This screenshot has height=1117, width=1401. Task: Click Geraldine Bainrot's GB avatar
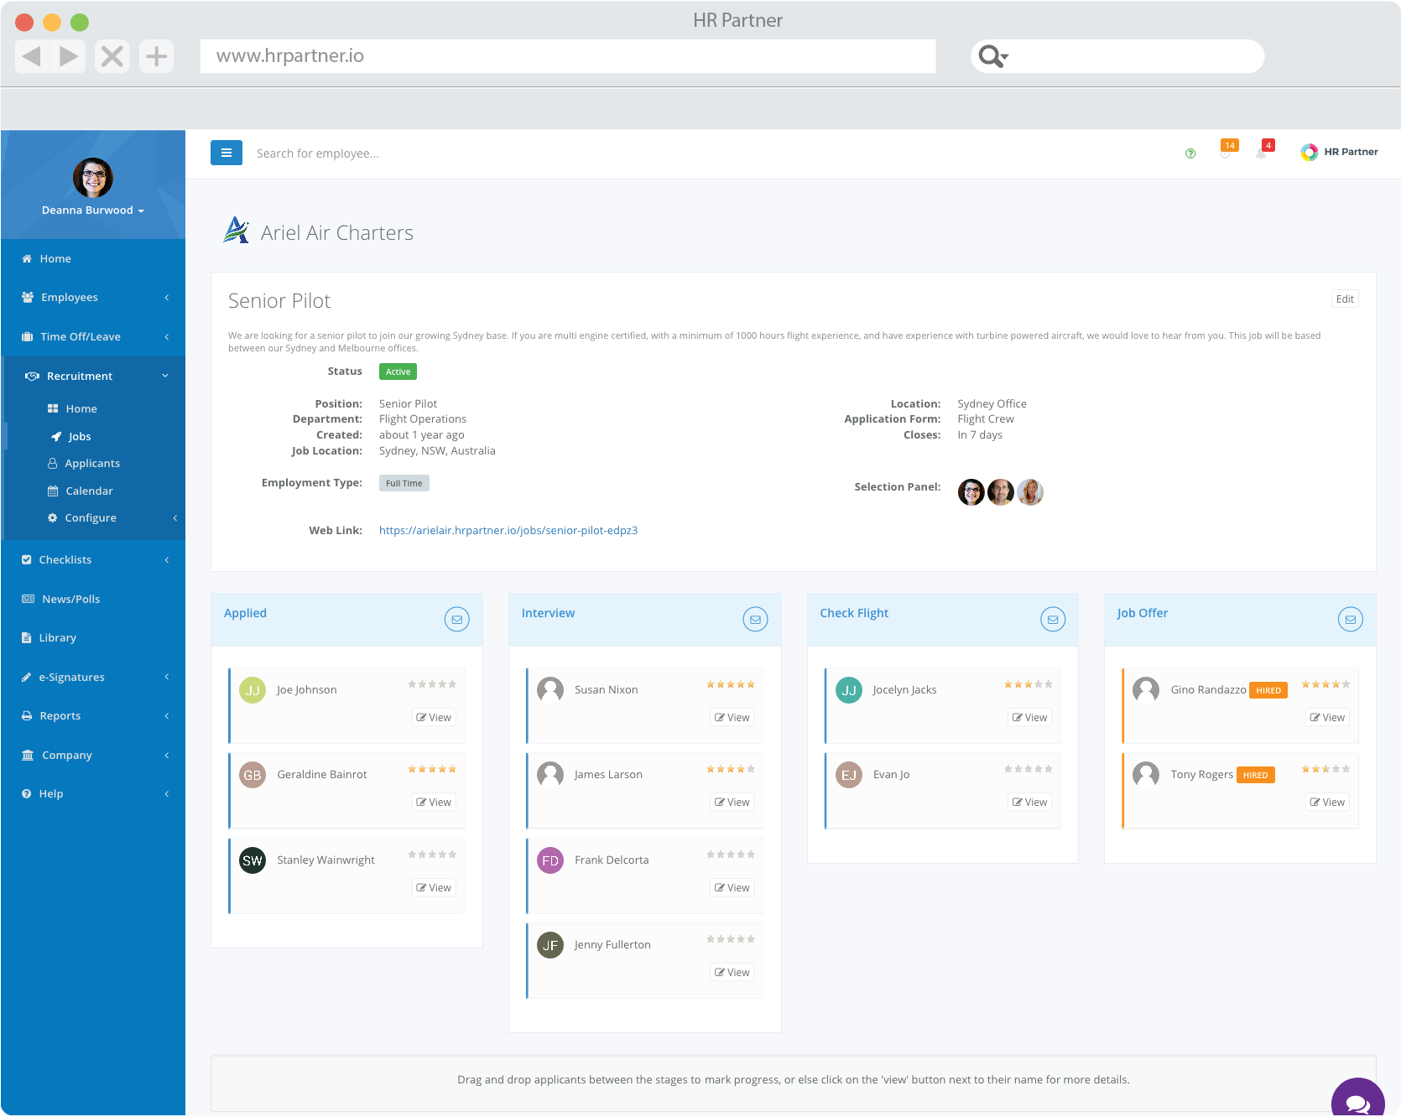[x=253, y=775]
